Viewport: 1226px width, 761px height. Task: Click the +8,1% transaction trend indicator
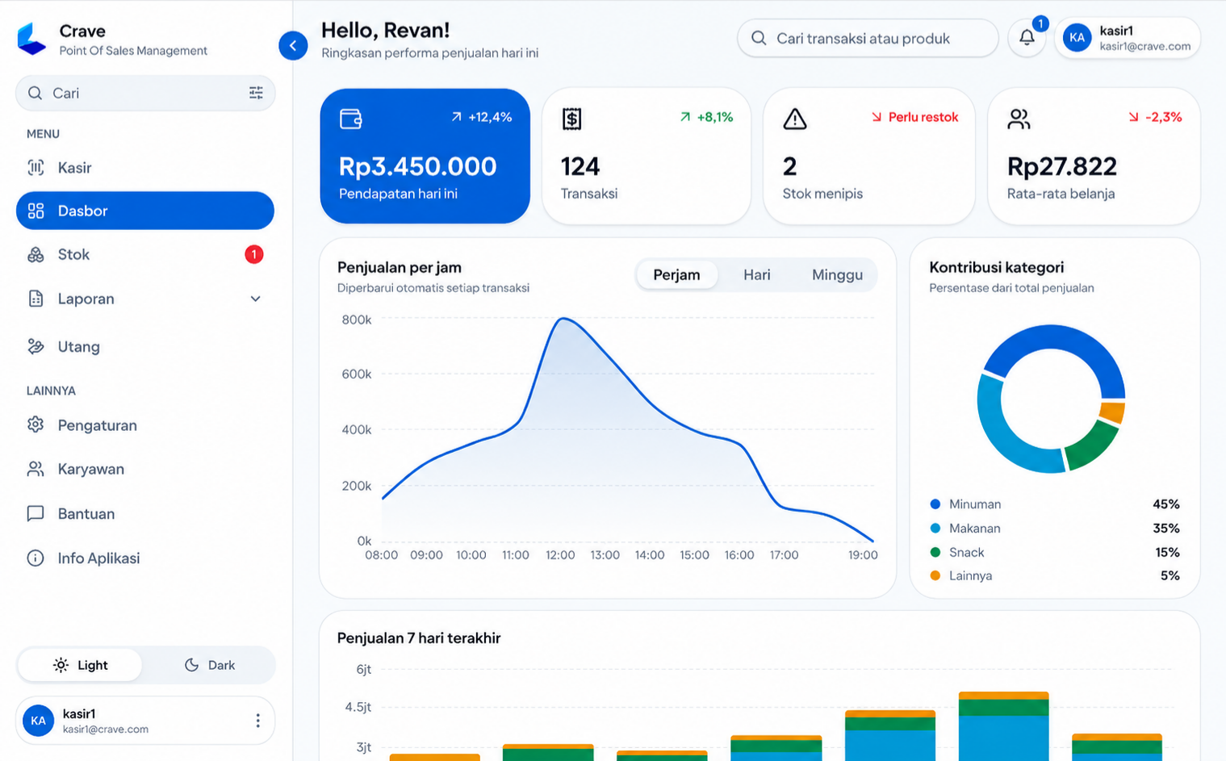pyautogui.click(x=706, y=117)
